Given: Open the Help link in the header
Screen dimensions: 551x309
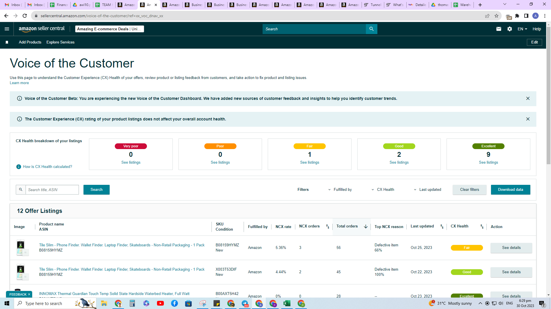Looking at the screenshot, I should pos(537,29).
